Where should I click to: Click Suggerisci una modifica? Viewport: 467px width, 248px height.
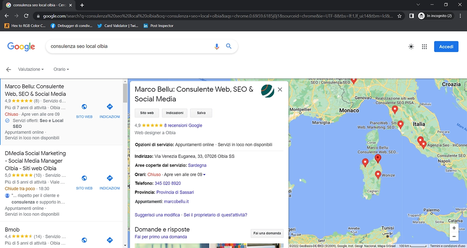click(157, 215)
